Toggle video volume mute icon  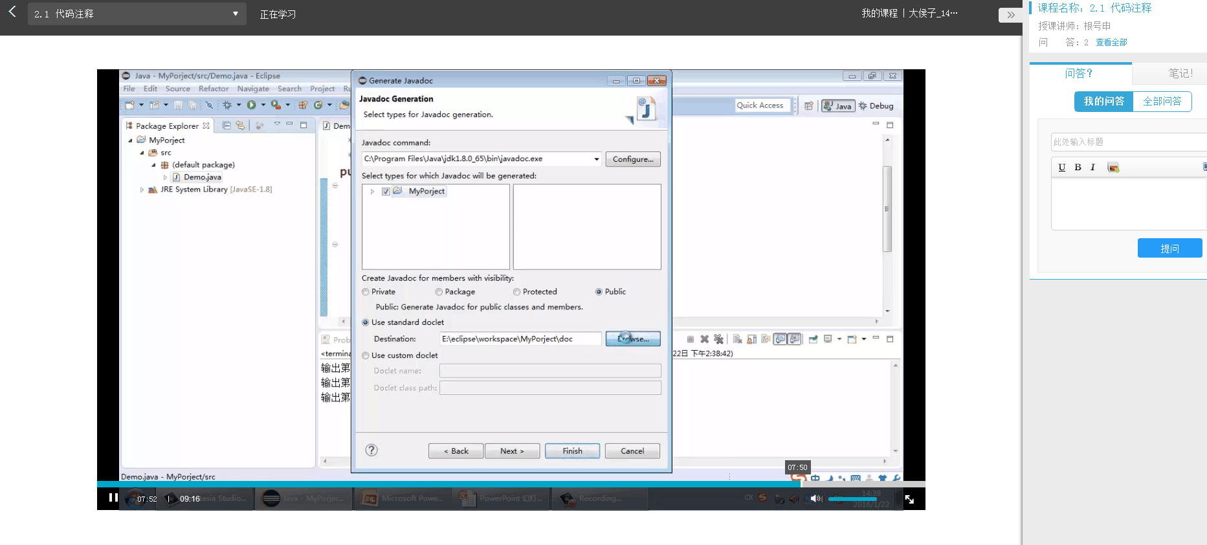(815, 498)
